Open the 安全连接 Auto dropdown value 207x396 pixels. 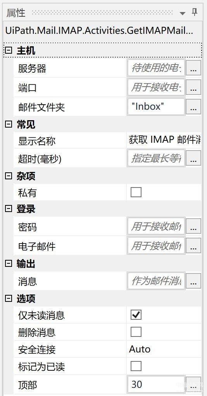164,349
